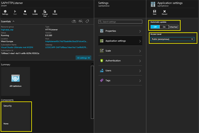Screen dimensions: 199x133
Task: Discard application settings changes
Action: (x=164, y=12)
